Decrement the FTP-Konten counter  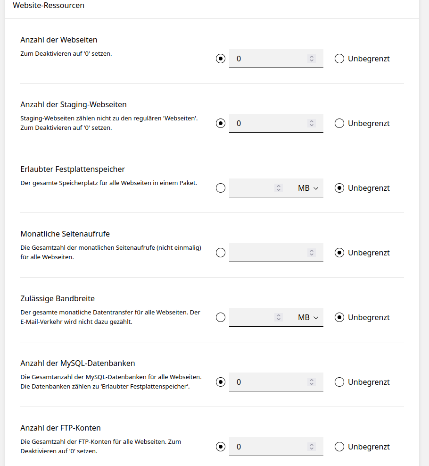point(311,449)
